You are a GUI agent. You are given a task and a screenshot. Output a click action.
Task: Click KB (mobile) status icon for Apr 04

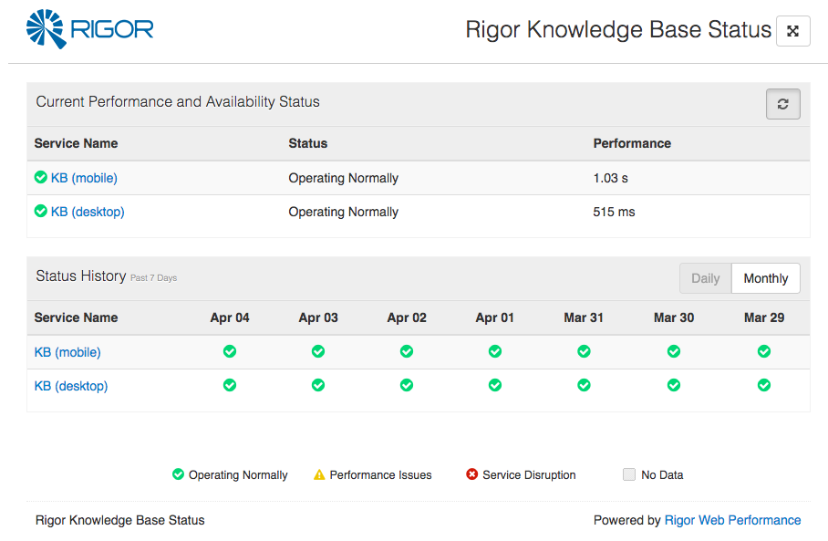(230, 351)
